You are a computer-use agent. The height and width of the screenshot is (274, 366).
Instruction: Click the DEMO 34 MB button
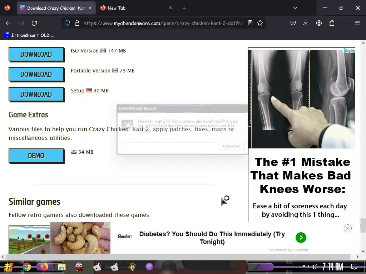tap(36, 156)
